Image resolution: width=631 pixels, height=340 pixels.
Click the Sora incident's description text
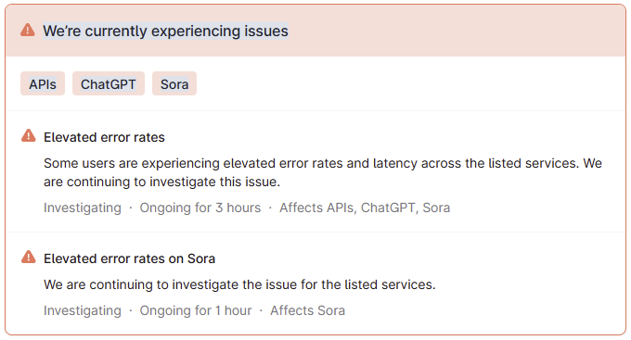[239, 284]
